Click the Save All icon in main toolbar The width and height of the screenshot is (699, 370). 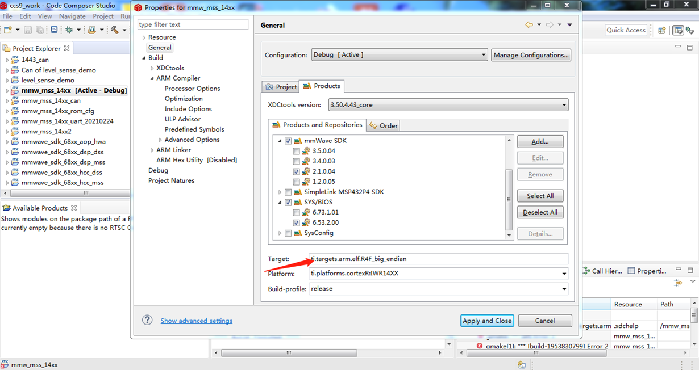click(39, 30)
